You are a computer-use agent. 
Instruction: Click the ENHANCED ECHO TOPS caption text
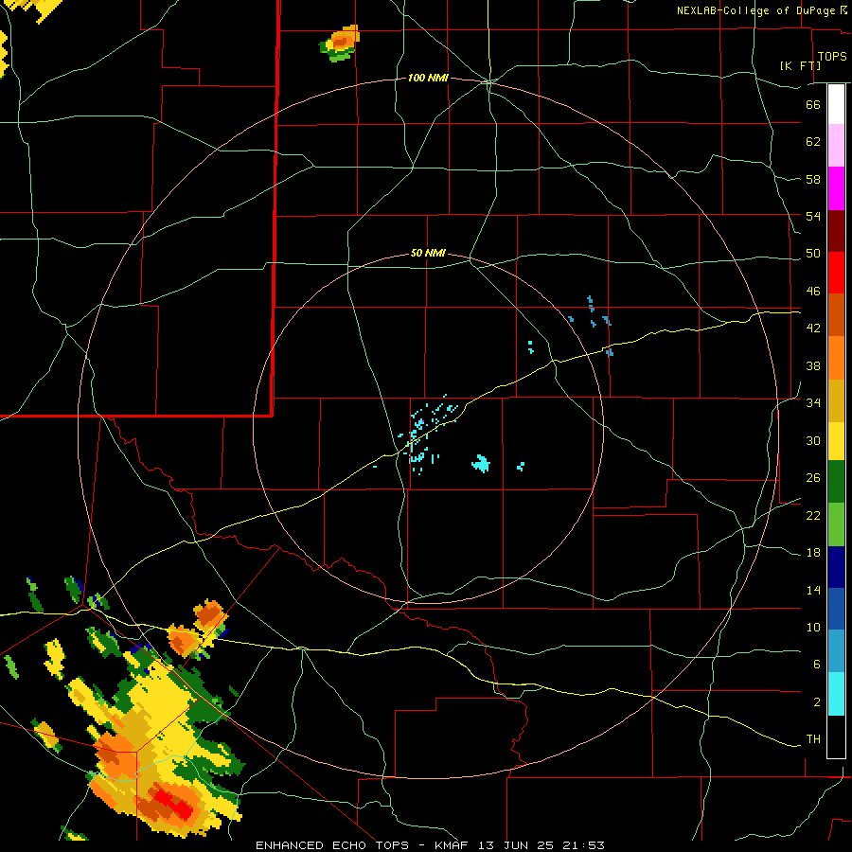click(x=332, y=845)
